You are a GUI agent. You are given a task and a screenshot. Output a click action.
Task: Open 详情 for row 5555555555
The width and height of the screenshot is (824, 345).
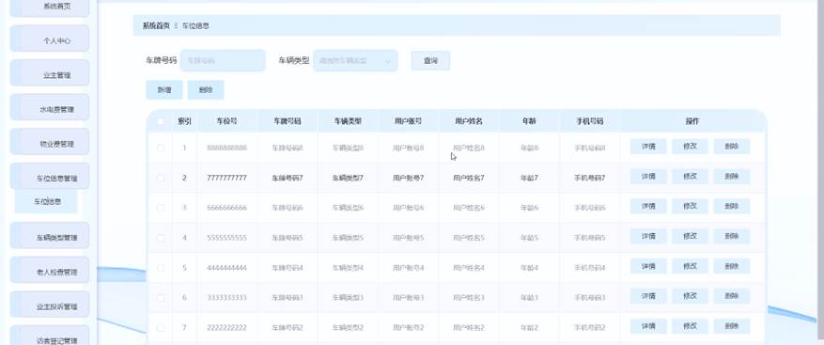(648, 236)
